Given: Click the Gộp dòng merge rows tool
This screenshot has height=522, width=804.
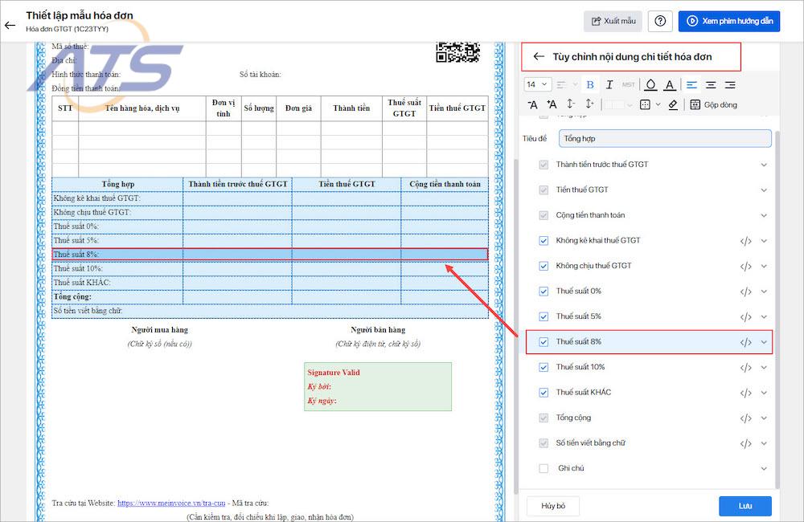Looking at the screenshot, I should (713, 104).
